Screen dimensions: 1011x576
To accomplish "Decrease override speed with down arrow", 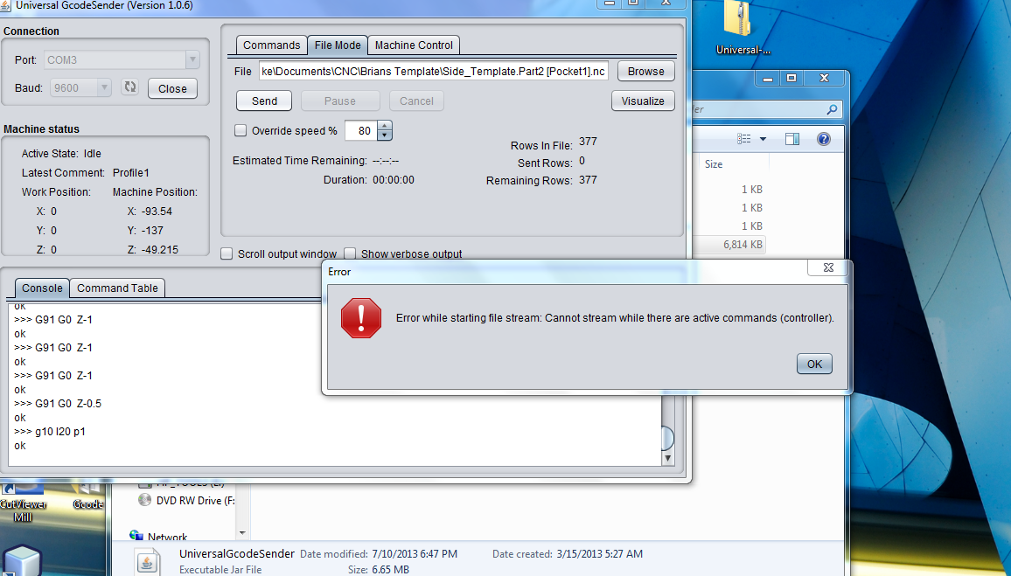I will 384,135.
